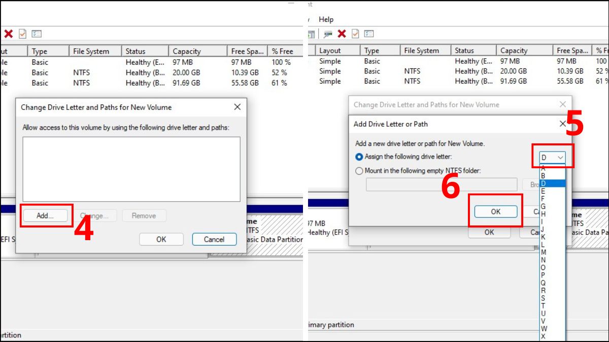Click OK in the Add Drive Letter dialog
Image resolution: width=609 pixels, height=342 pixels.
pyautogui.click(x=495, y=211)
